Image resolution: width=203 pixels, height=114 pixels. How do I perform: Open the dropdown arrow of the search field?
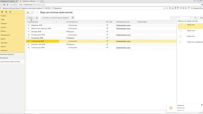click(191, 18)
